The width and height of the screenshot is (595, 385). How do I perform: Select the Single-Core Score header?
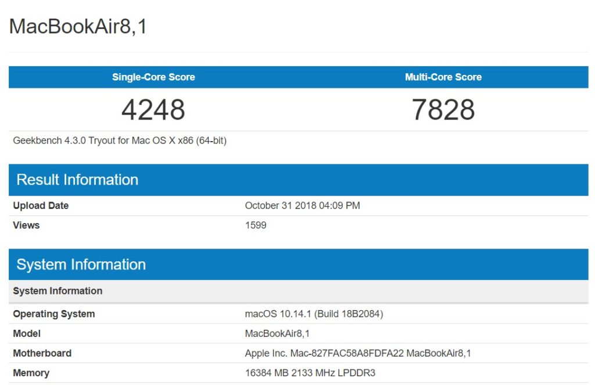[152, 77]
